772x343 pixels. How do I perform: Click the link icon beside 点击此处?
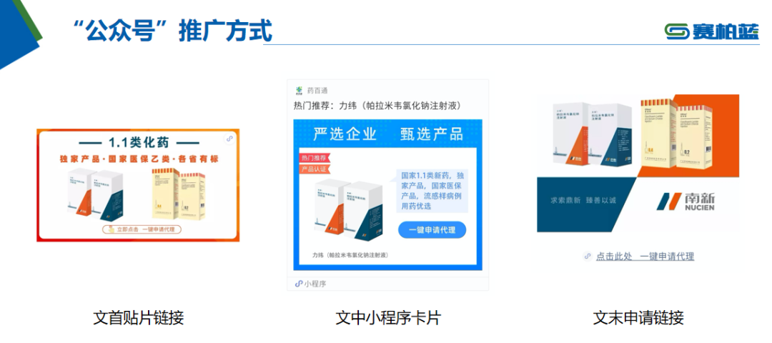point(588,256)
